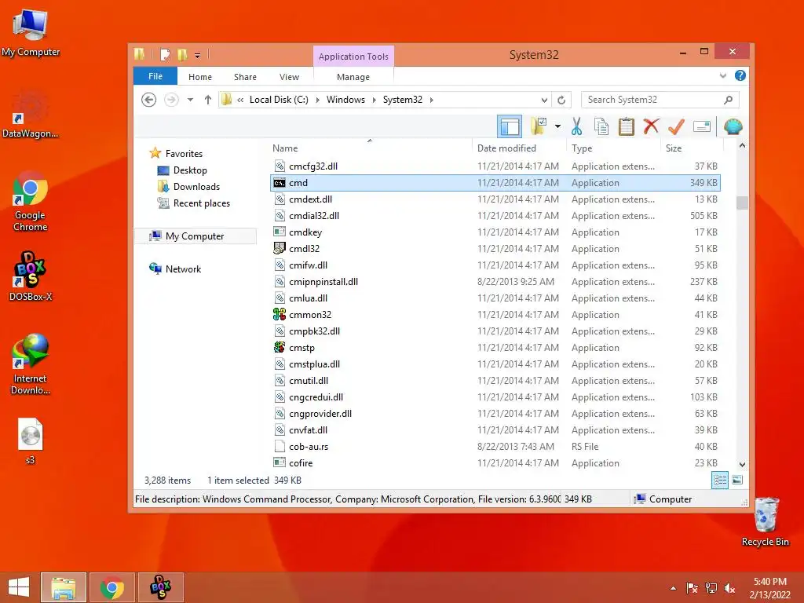Switch to large thumbnails view button
The height and width of the screenshot is (603, 804).
(737, 480)
